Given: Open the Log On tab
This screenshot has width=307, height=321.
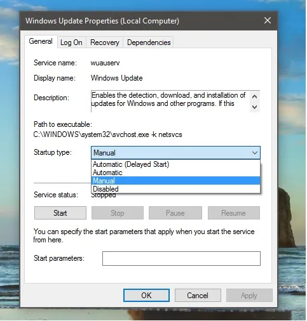Looking at the screenshot, I should [71, 43].
